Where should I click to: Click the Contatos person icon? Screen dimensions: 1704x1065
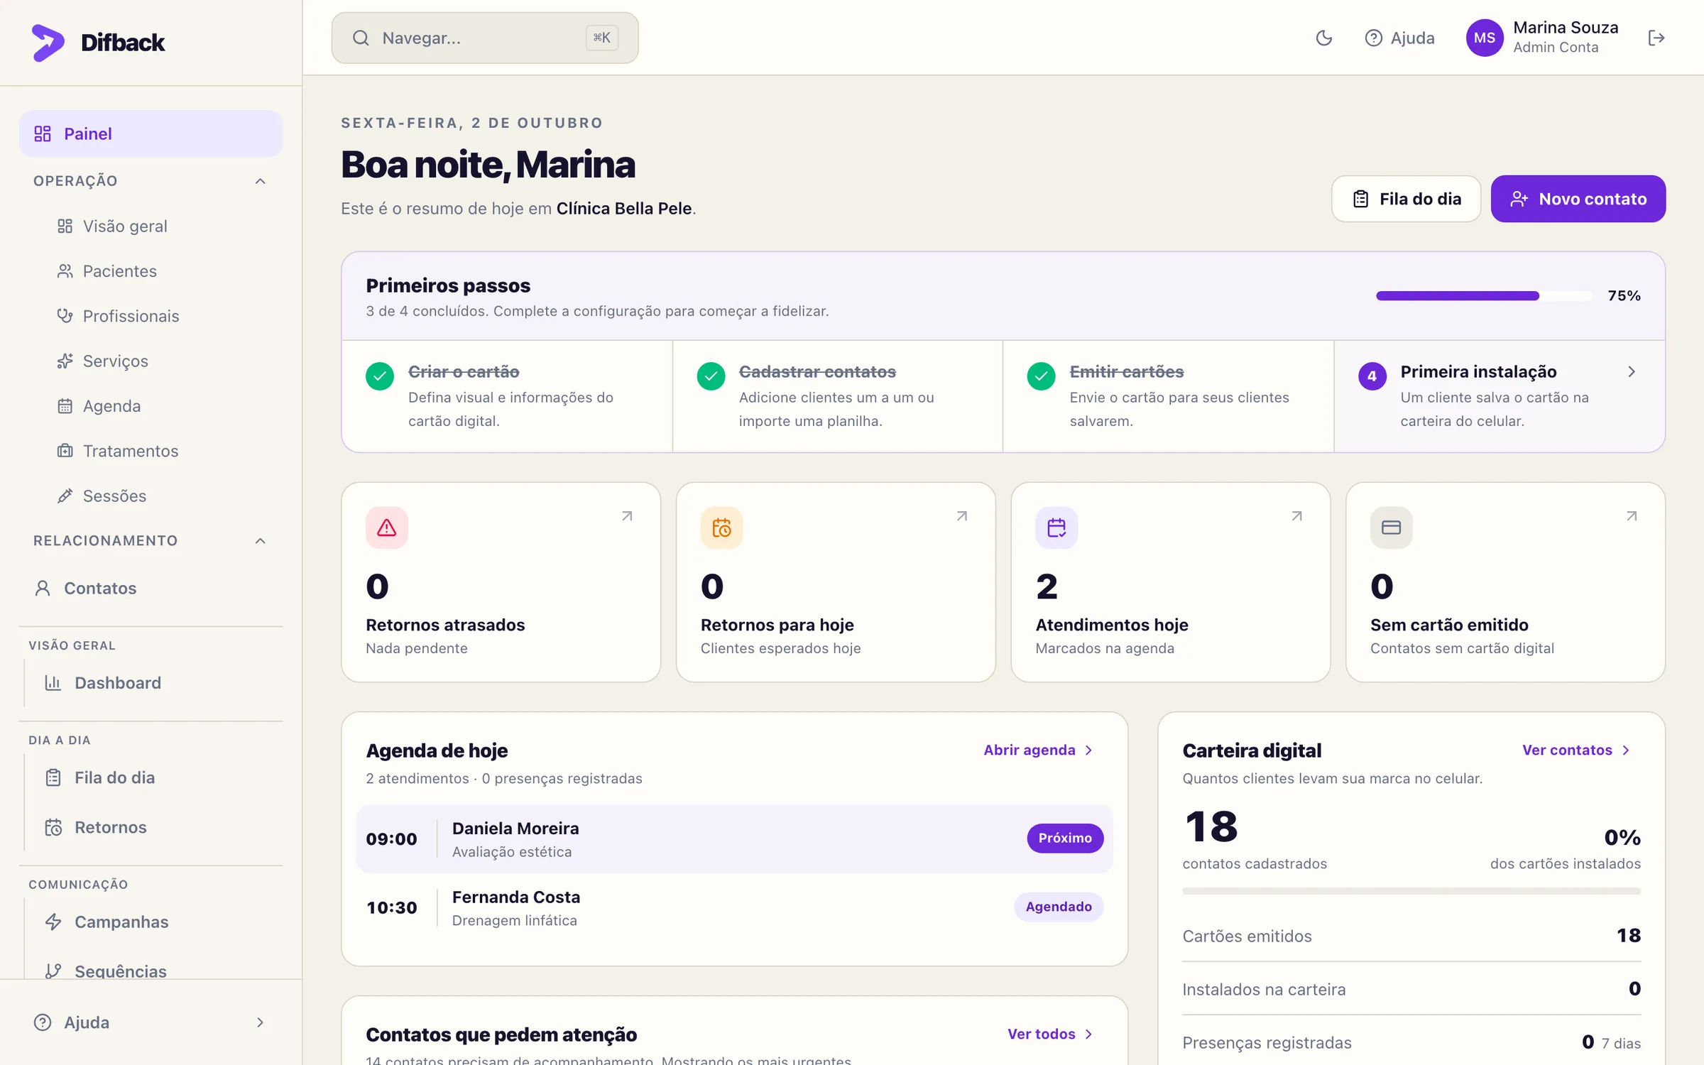point(43,588)
